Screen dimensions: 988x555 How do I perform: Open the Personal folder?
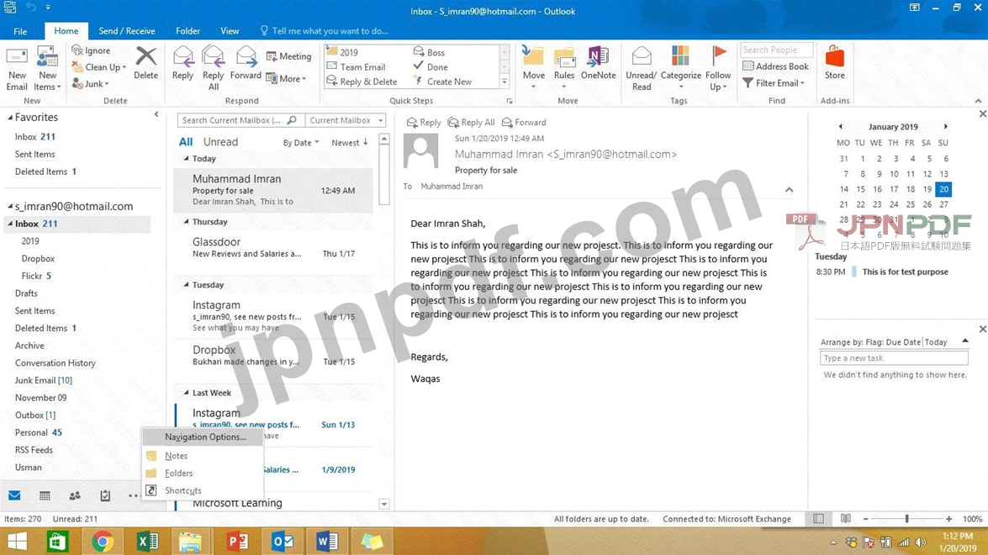[39, 433]
